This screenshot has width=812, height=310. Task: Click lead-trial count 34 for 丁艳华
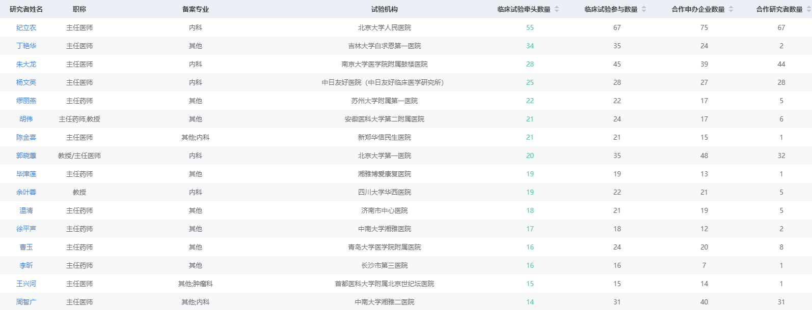[530, 46]
